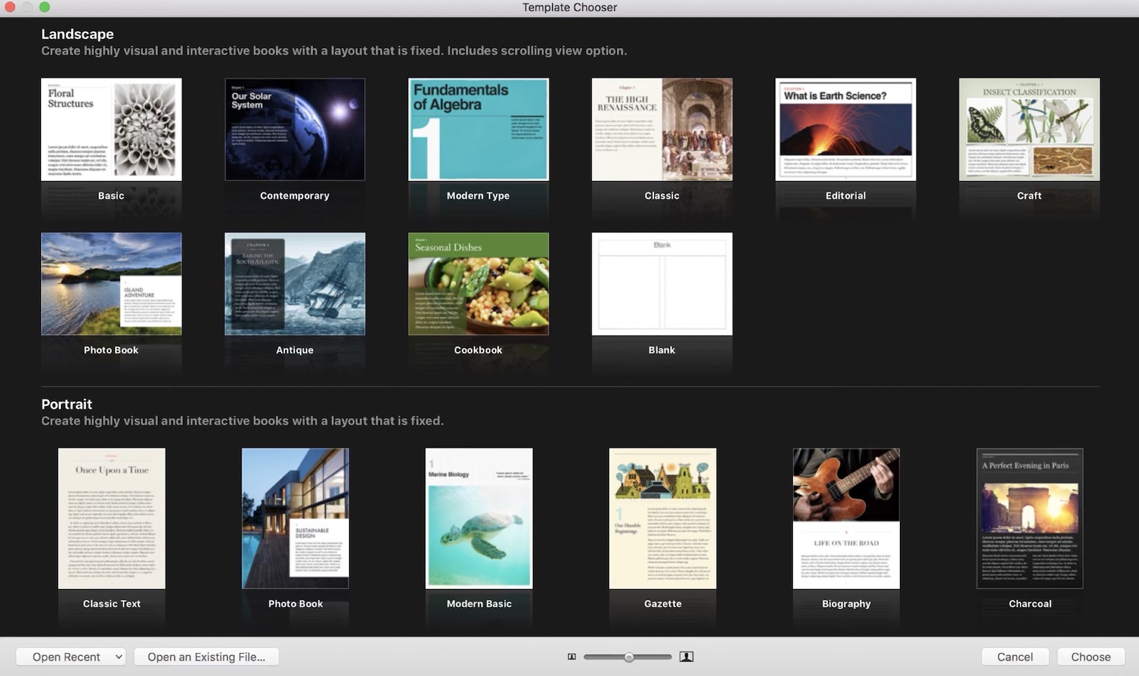Open the Open Recent dropdown
This screenshot has width=1139, height=676.
(70, 657)
